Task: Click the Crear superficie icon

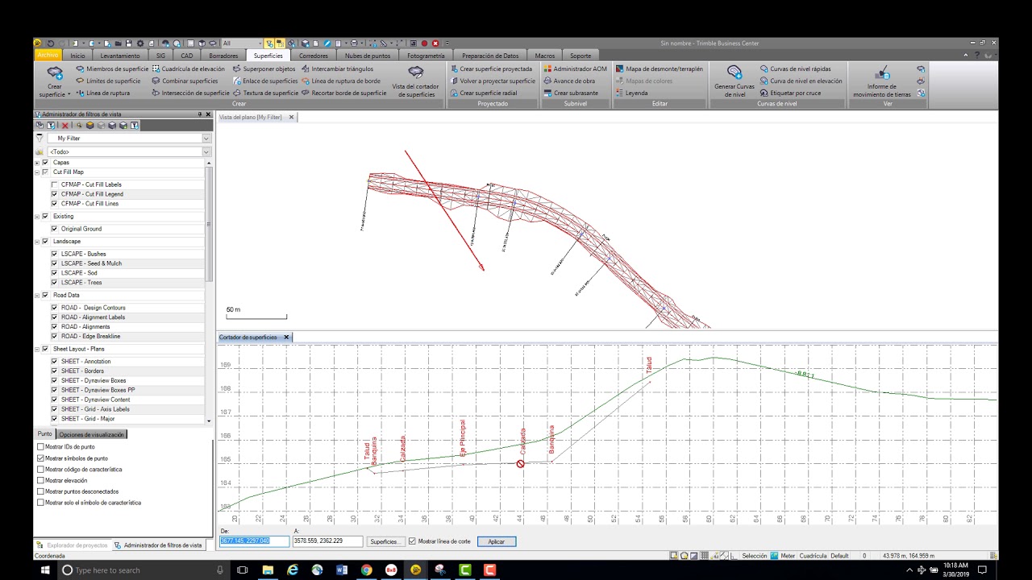Action: click(x=55, y=72)
